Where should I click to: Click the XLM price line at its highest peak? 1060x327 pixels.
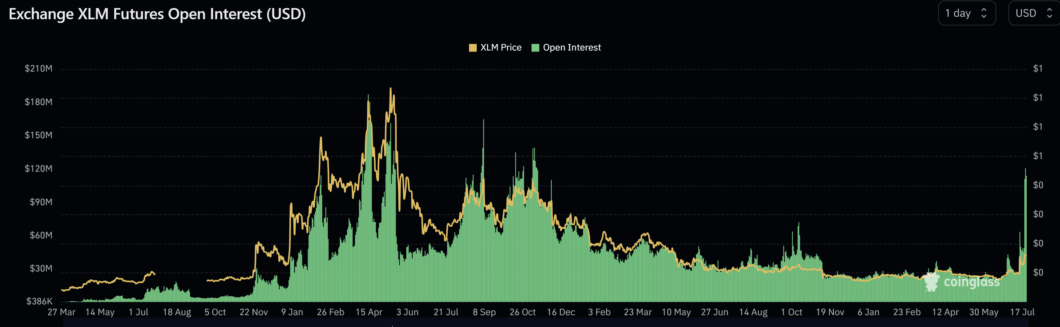pos(390,88)
